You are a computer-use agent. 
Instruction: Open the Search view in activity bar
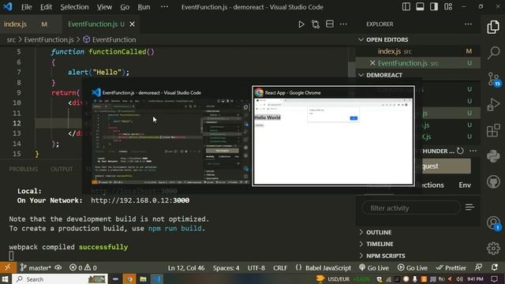[493, 53]
